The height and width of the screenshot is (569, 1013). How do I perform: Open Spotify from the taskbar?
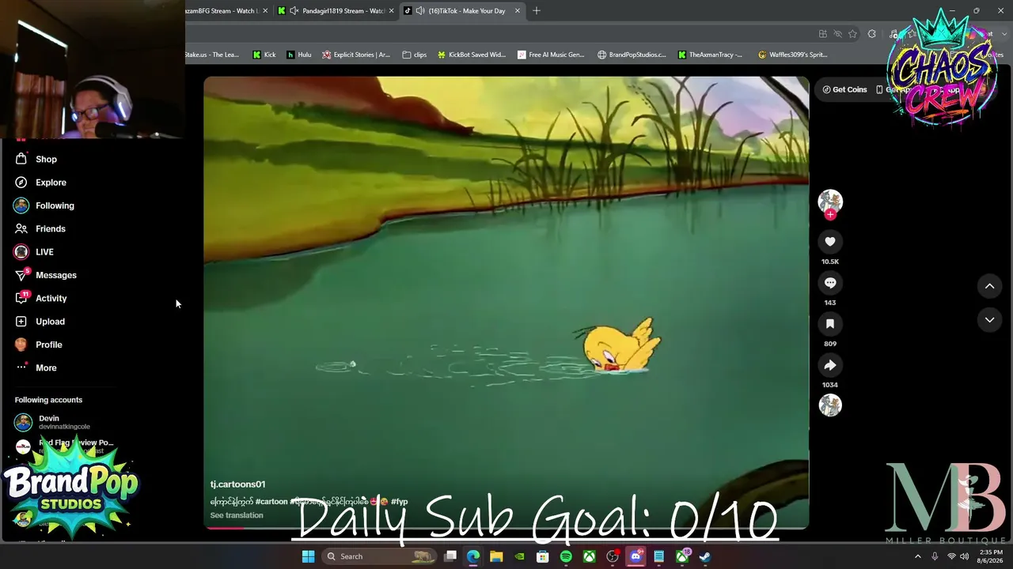coord(566,556)
